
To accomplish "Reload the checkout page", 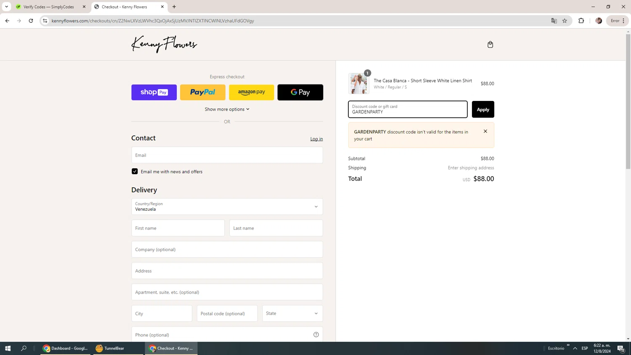I will tap(31, 21).
